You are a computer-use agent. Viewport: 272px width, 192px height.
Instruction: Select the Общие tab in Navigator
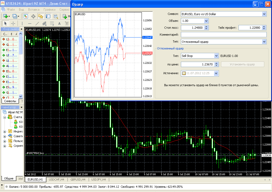click(x=9, y=178)
